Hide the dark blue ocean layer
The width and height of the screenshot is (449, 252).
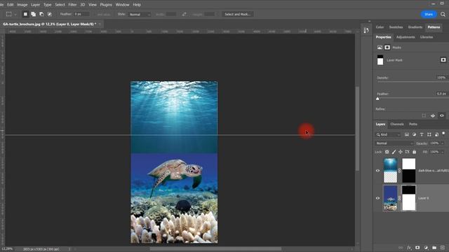pos(377,171)
